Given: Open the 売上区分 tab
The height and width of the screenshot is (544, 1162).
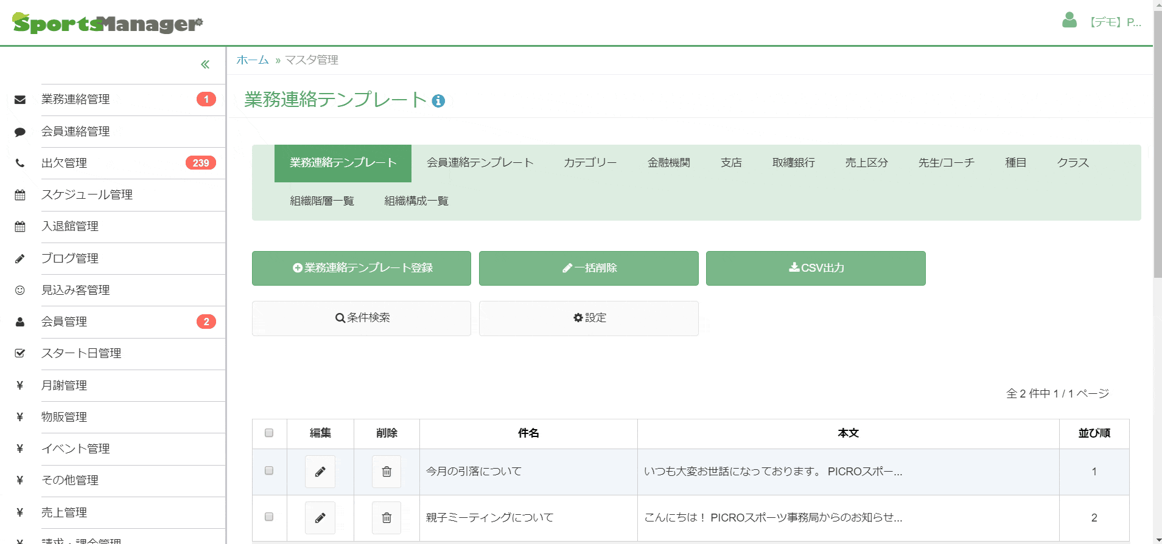Looking at the screenshot, I should 867,163.
